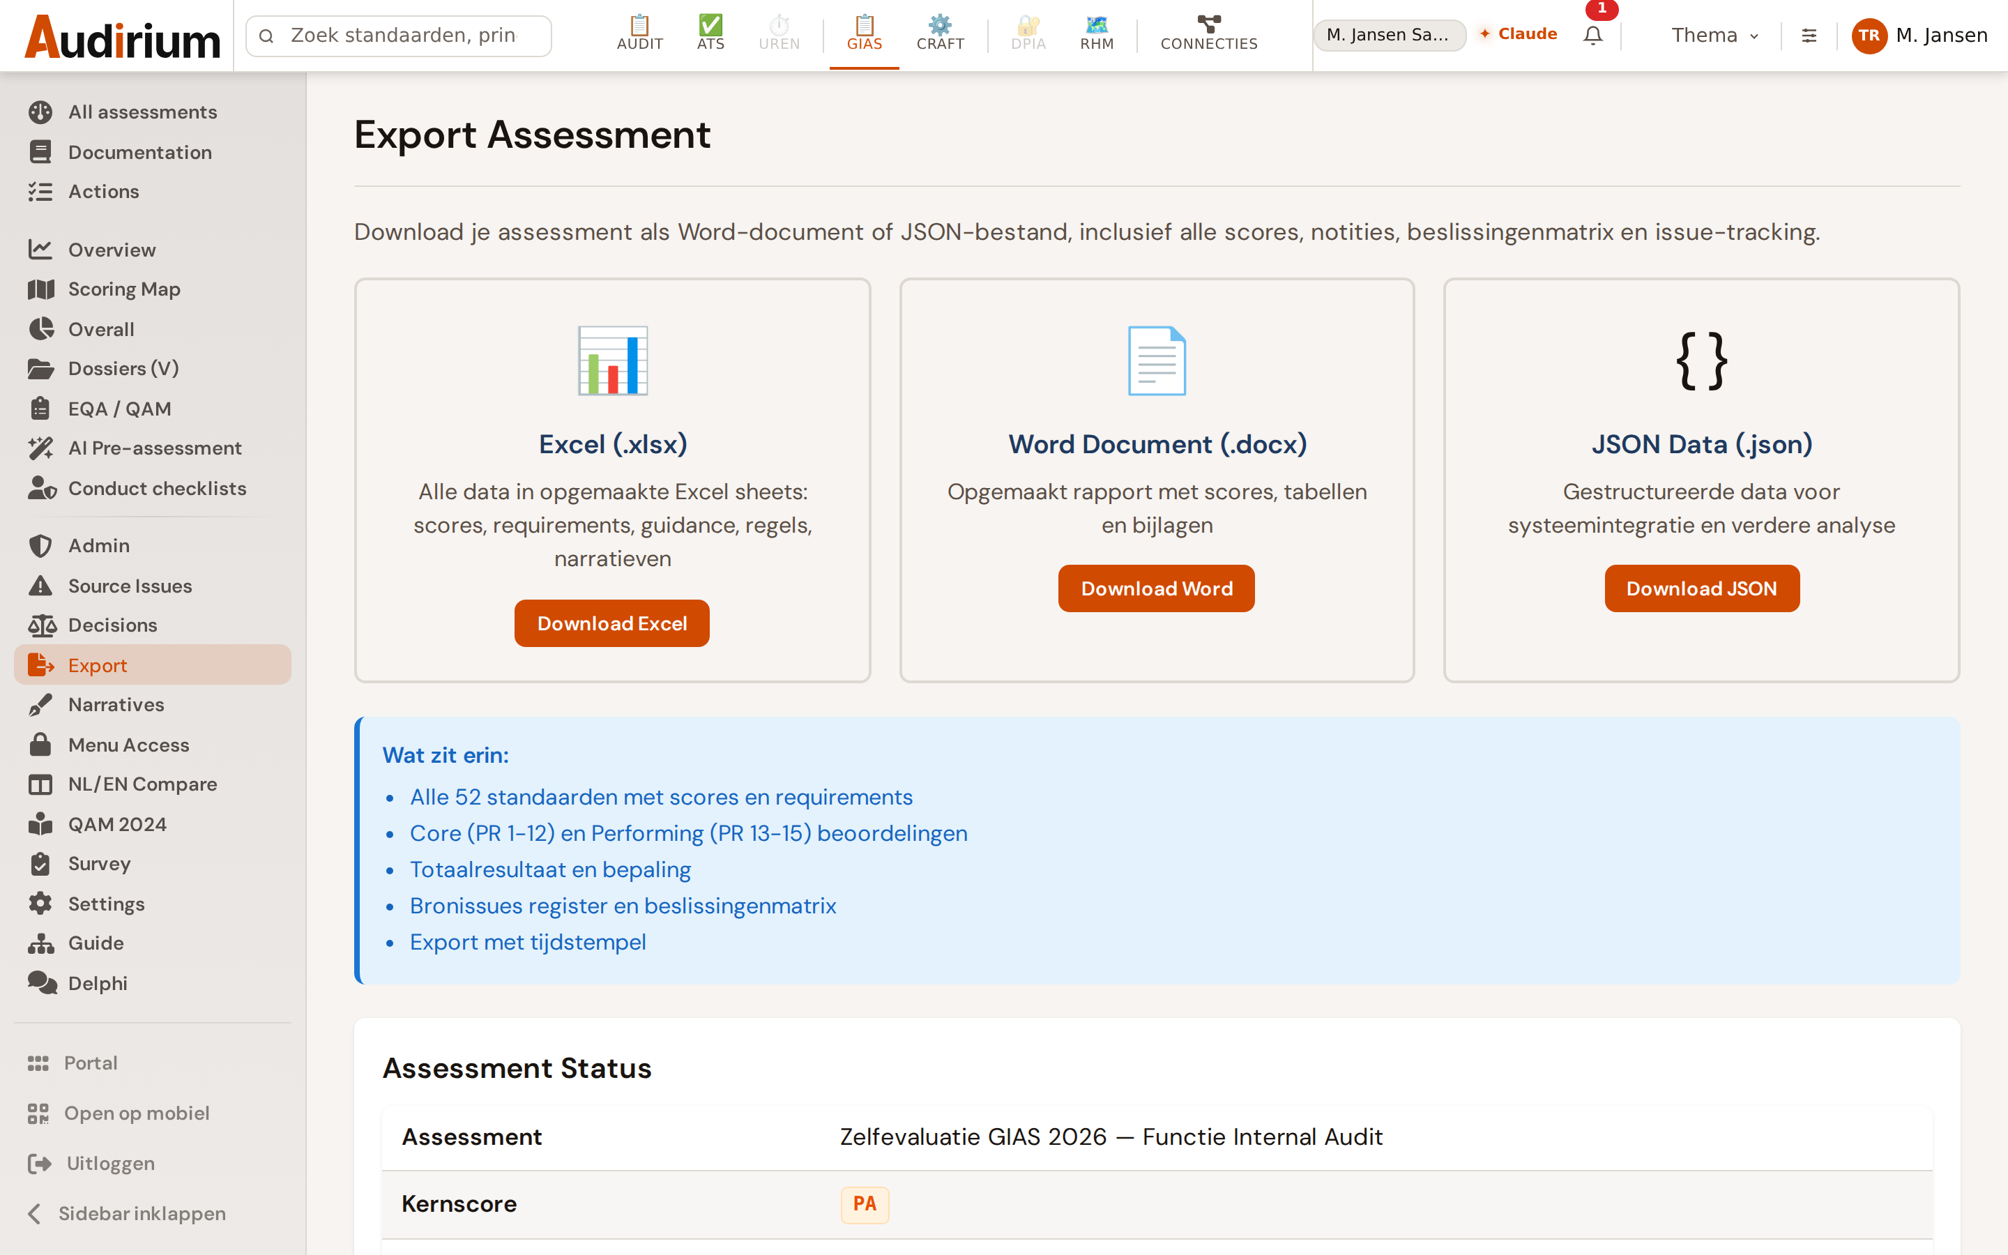Click the M. Jansen Sa... workspace selector

click(x=1389, y=35)
